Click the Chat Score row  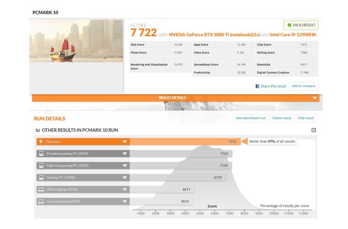tap(287, 45)
